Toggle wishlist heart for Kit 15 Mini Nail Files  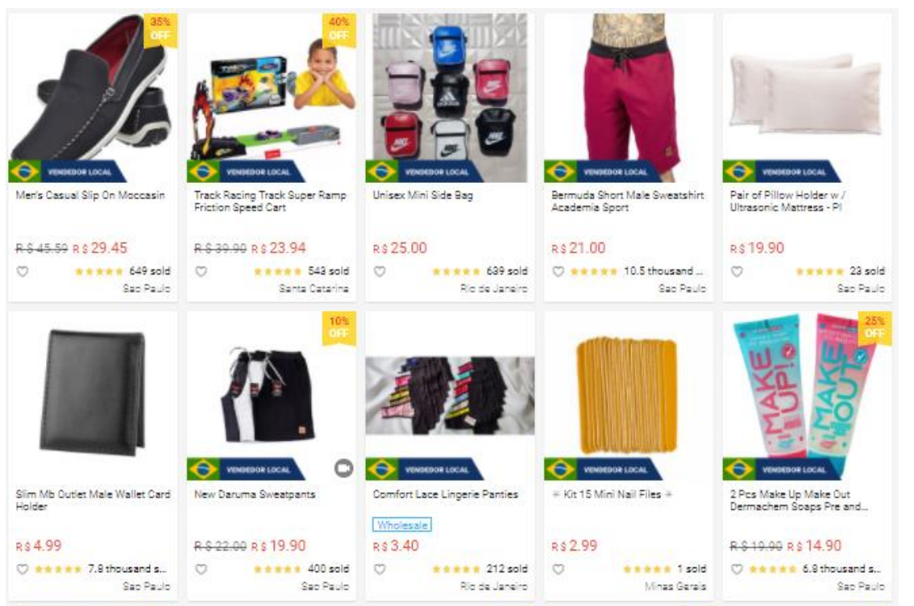pos(559,569)
